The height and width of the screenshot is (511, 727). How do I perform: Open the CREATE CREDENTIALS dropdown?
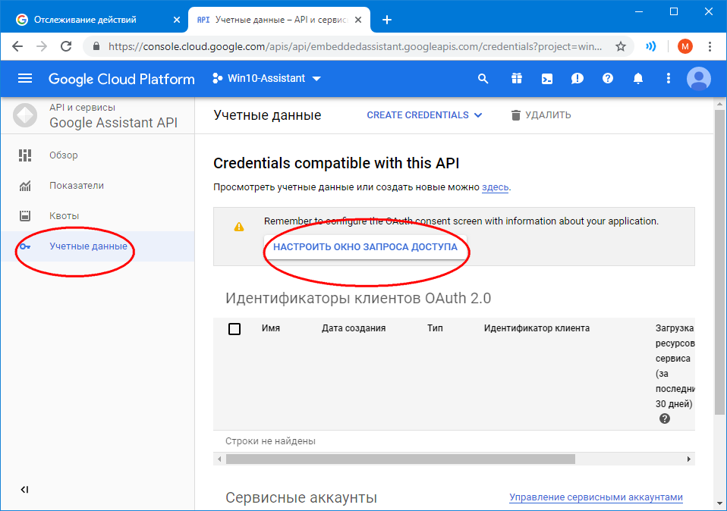(x=424, y=115)
